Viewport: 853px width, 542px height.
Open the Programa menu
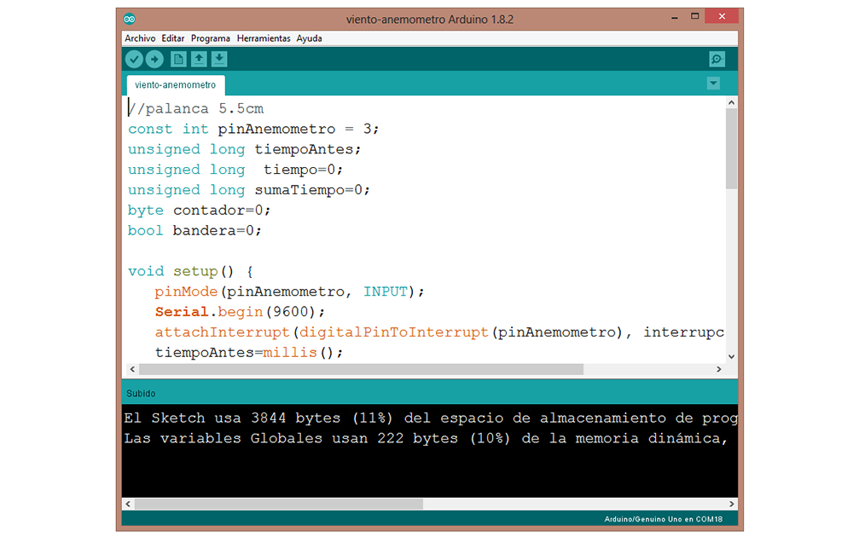point(211,38)
